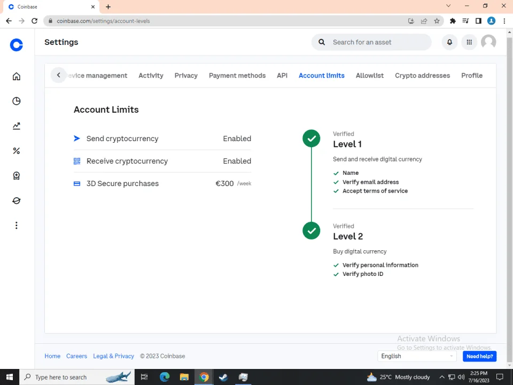Open the three-dot More sidebar menu
This screenshot has width=513, height=385.
[x=17, y=225]
